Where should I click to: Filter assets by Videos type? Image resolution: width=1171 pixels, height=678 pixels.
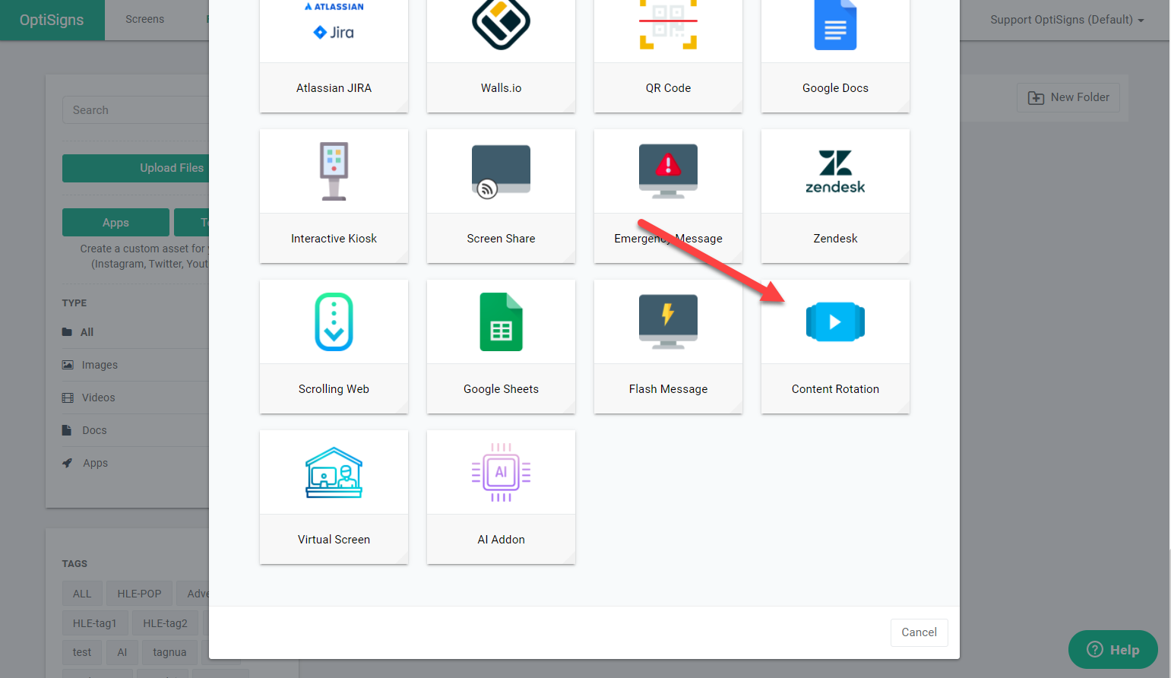click(98, 398)
